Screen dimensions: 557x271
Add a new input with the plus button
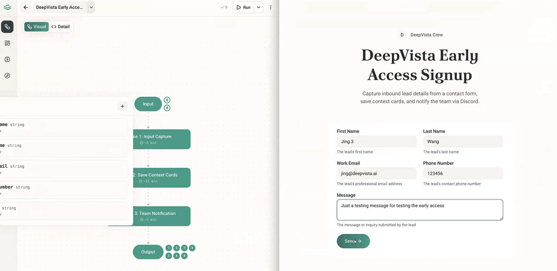122,106
